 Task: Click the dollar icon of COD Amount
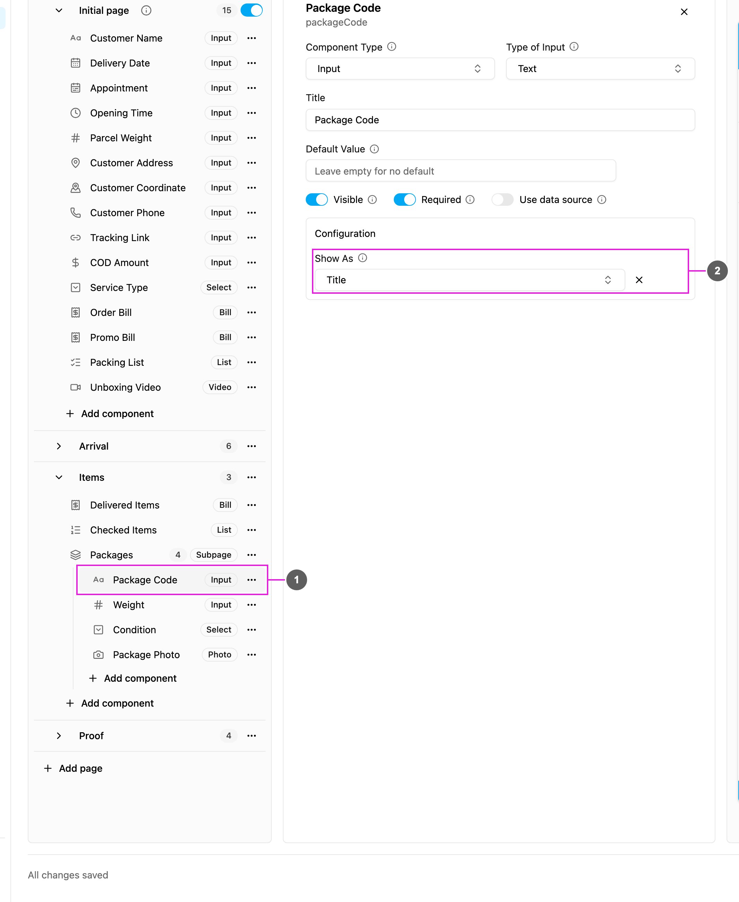75,263
